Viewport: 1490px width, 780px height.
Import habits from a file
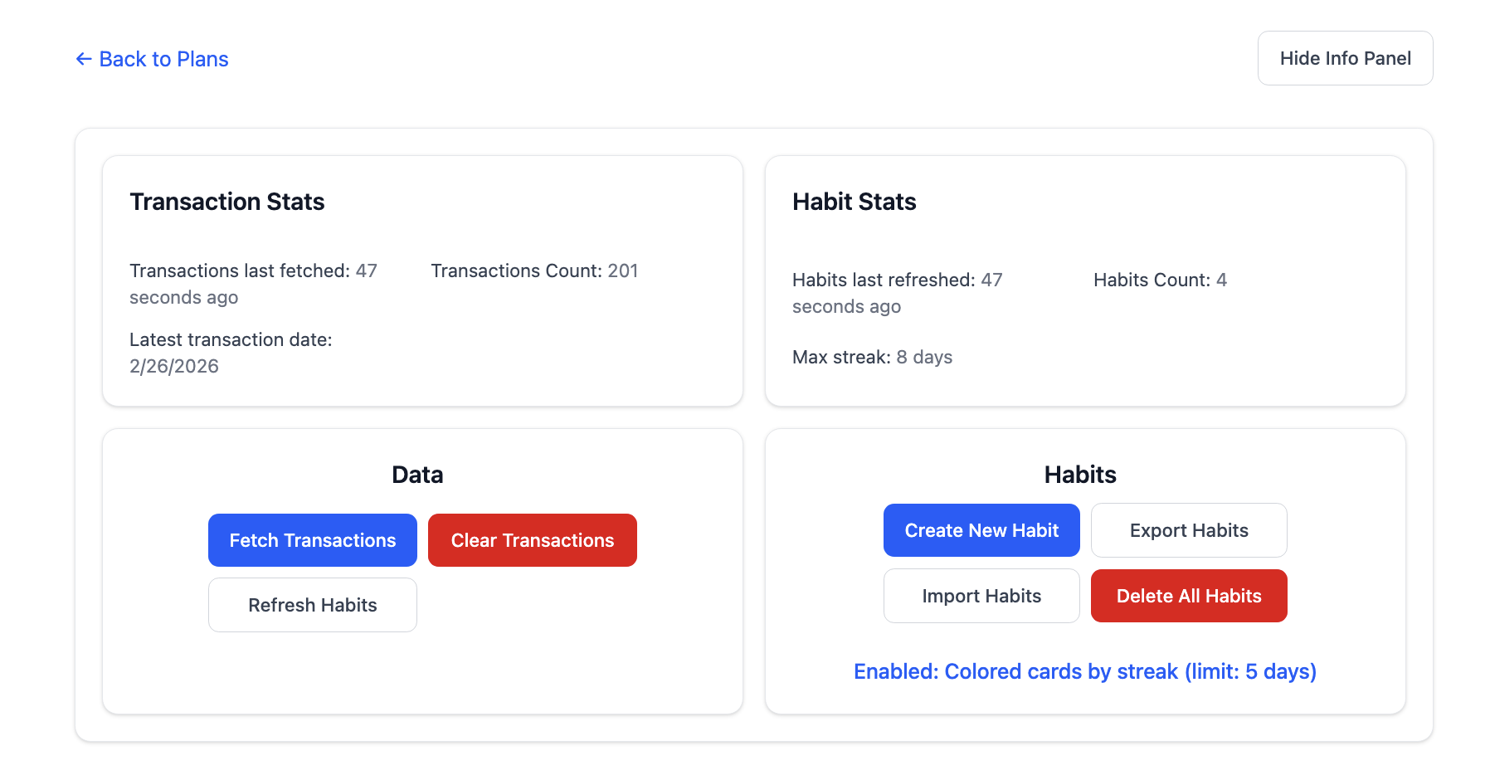(x=981, y=596)
